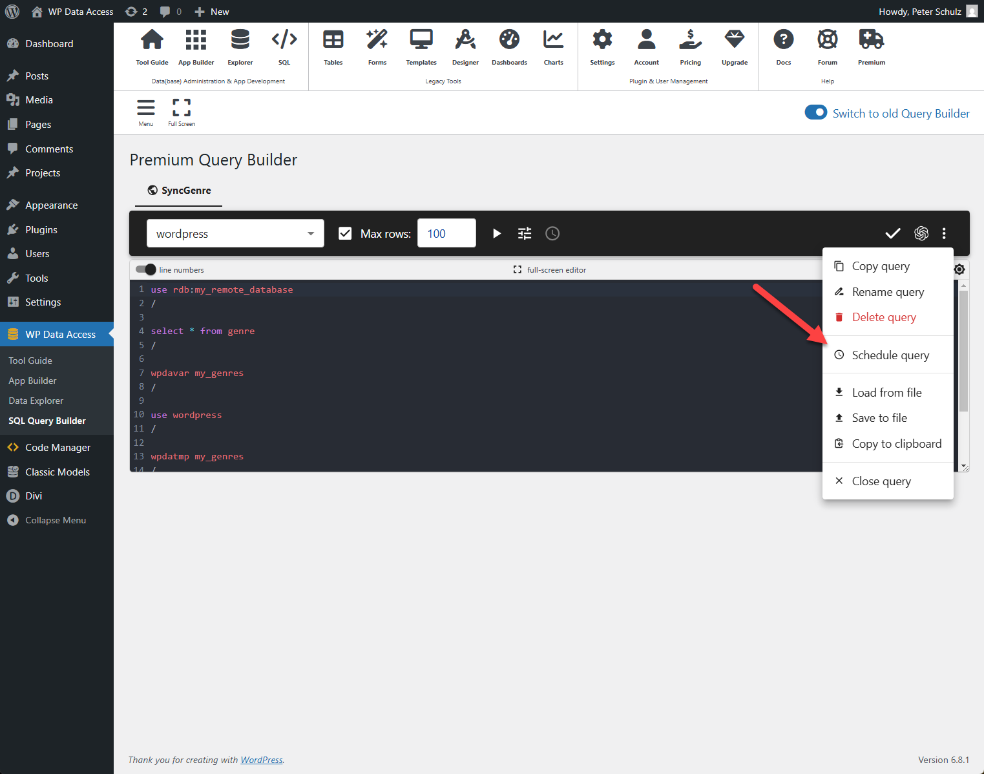
Task: Open the Upgrade diamond icon
Action: coord(735,40)
